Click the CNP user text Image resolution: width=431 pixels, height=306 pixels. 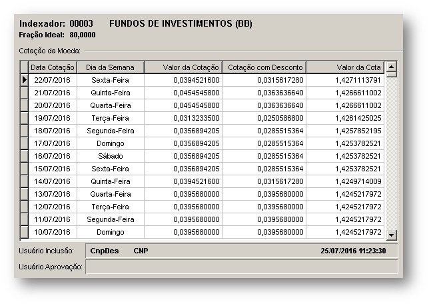(x=141, y=251)
